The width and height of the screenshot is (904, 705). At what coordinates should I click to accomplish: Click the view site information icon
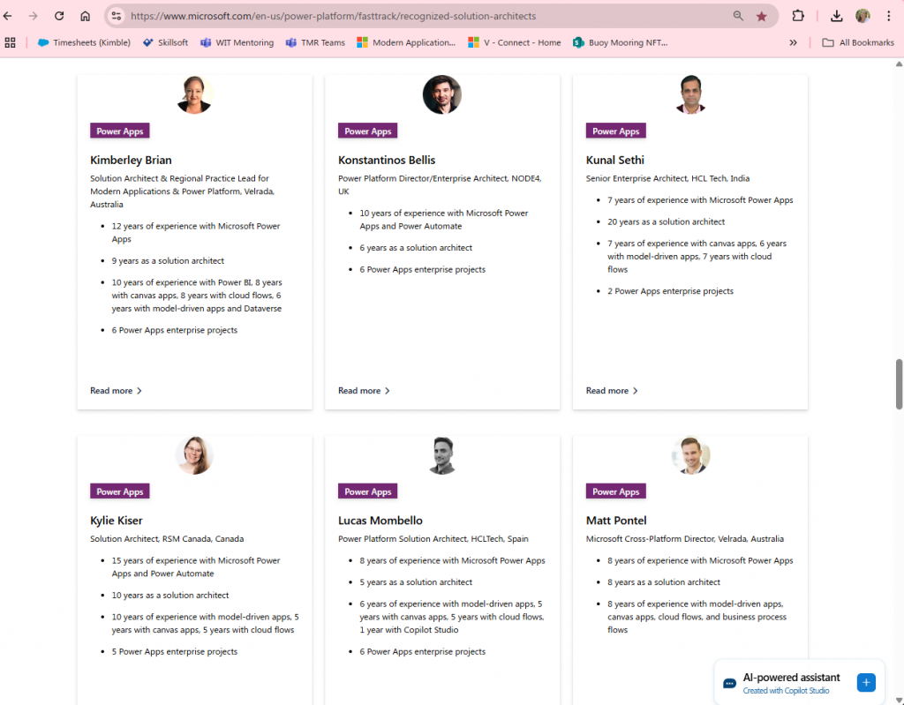116,16
